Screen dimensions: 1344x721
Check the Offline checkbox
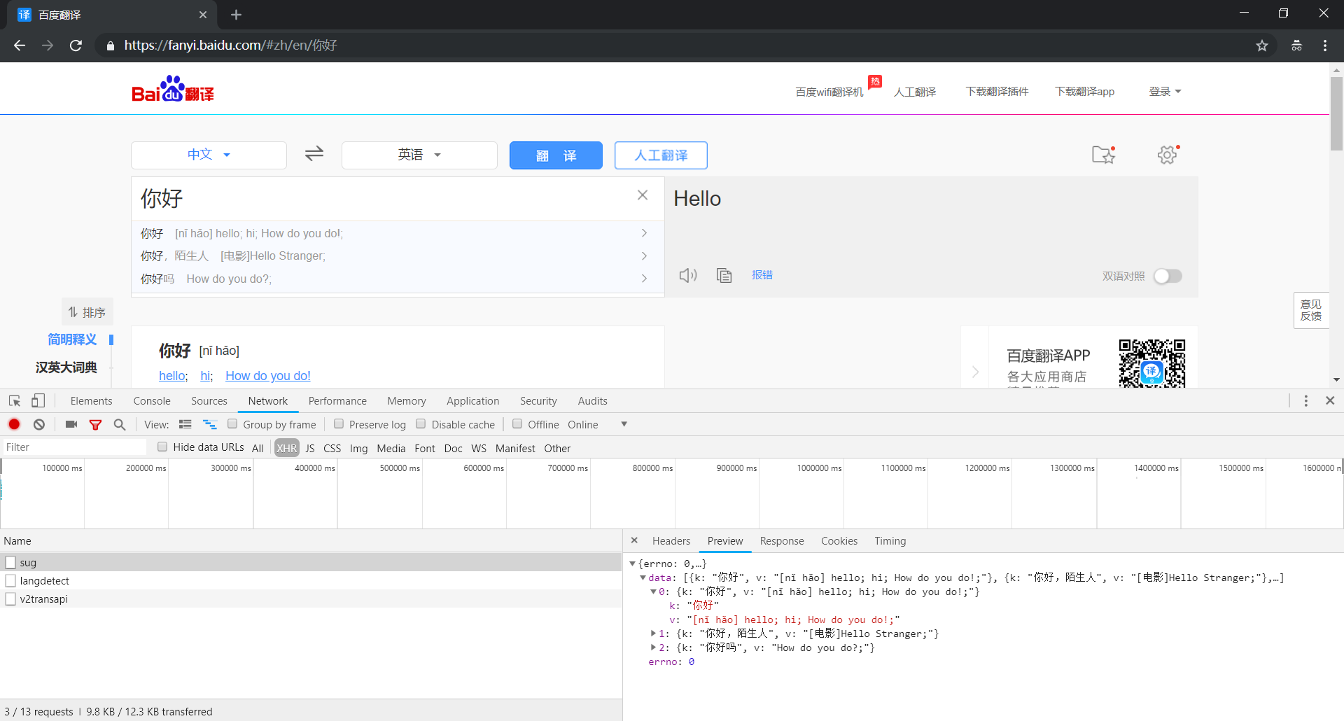517,423
